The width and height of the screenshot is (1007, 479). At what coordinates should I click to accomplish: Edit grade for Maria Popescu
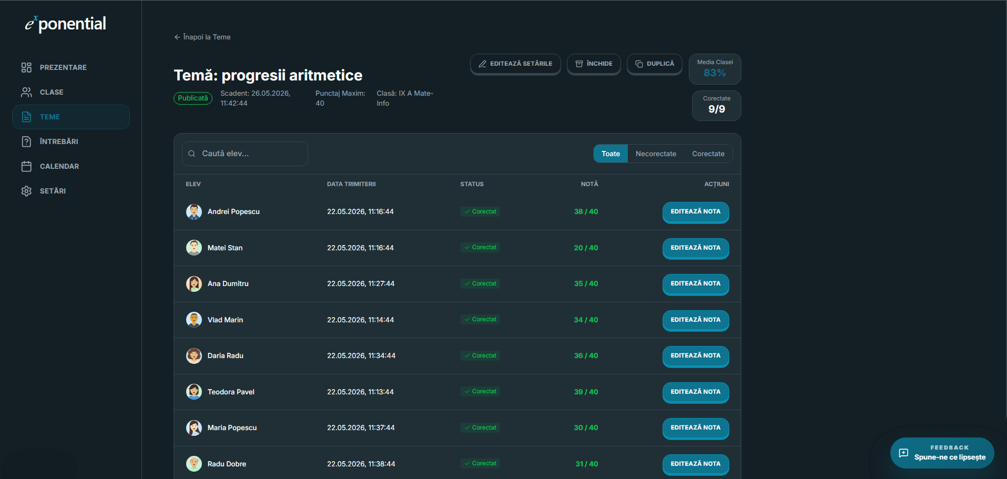pyautogui.click(x=695, y=428)
